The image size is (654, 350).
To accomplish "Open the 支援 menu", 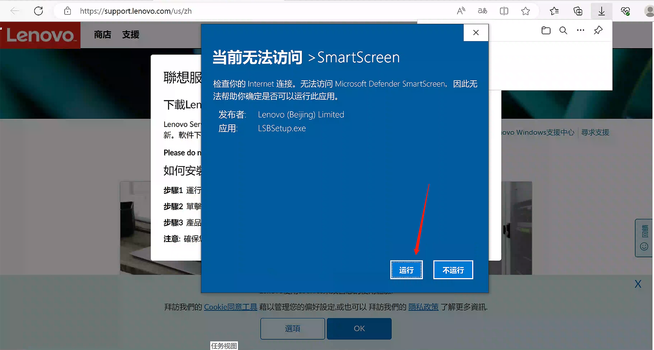I will tap(131, 35).
